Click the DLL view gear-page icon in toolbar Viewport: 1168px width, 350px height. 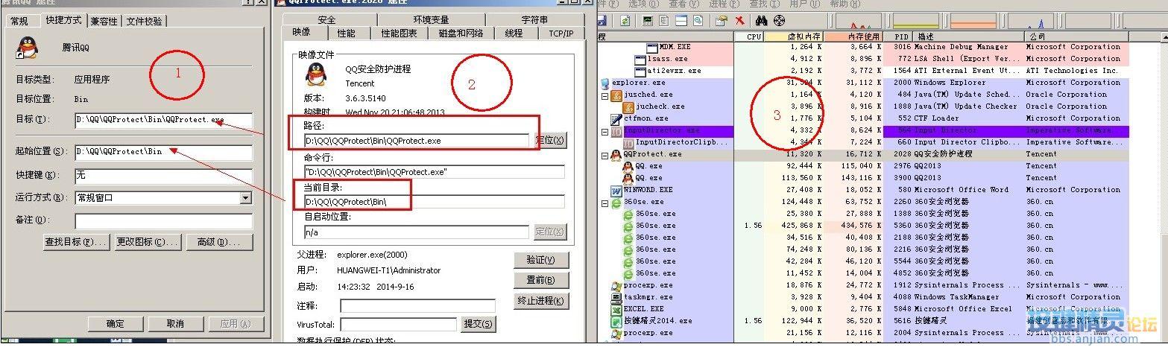pyautogui.click(x=698, y=20)
